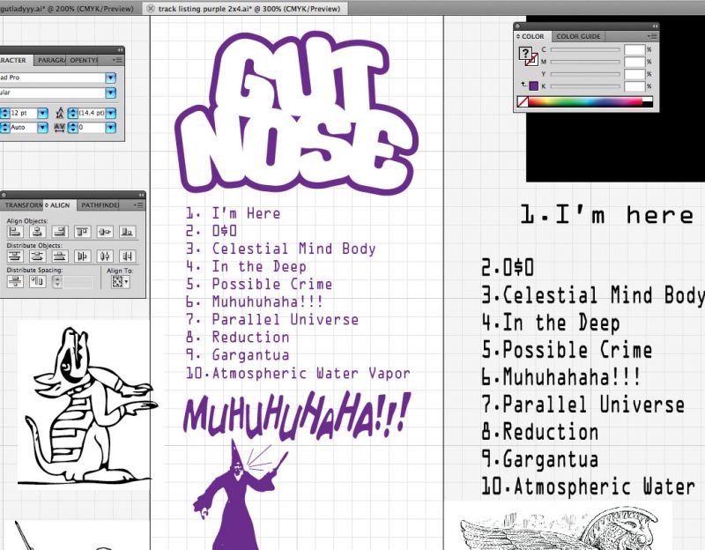Click Vertical Distribute Top icon
Screen dimensions: 705x550
tap(15, 256)
